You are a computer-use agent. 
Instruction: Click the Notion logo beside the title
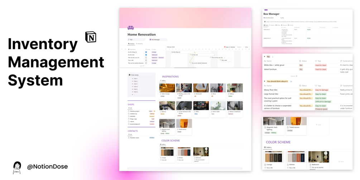tap(91, 37)
